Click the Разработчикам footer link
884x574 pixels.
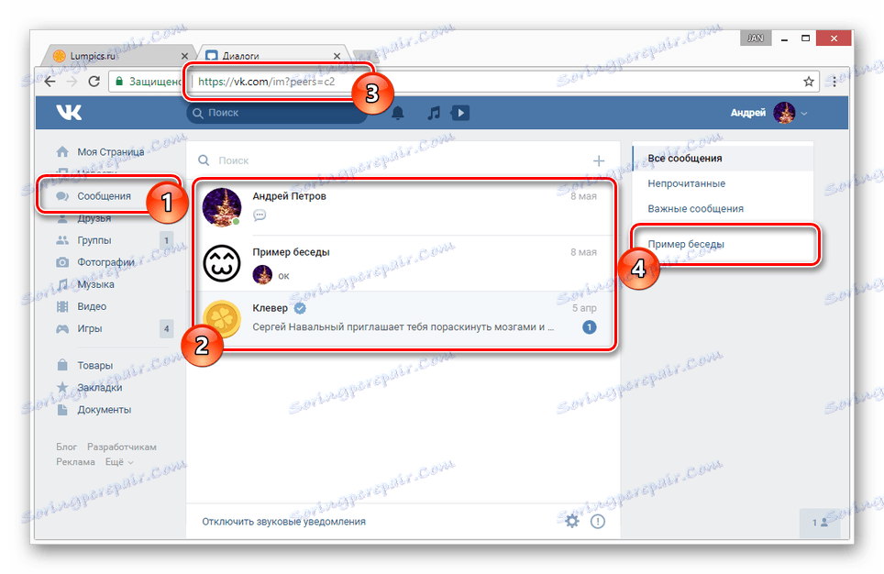coord(122,447)
